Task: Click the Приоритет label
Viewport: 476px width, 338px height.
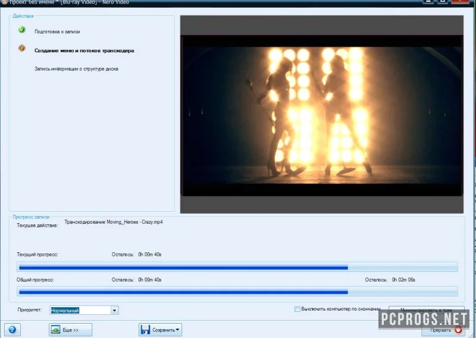Action: click(29, 310)
